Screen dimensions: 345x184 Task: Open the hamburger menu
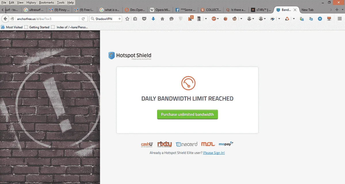[x=340, y=19]
